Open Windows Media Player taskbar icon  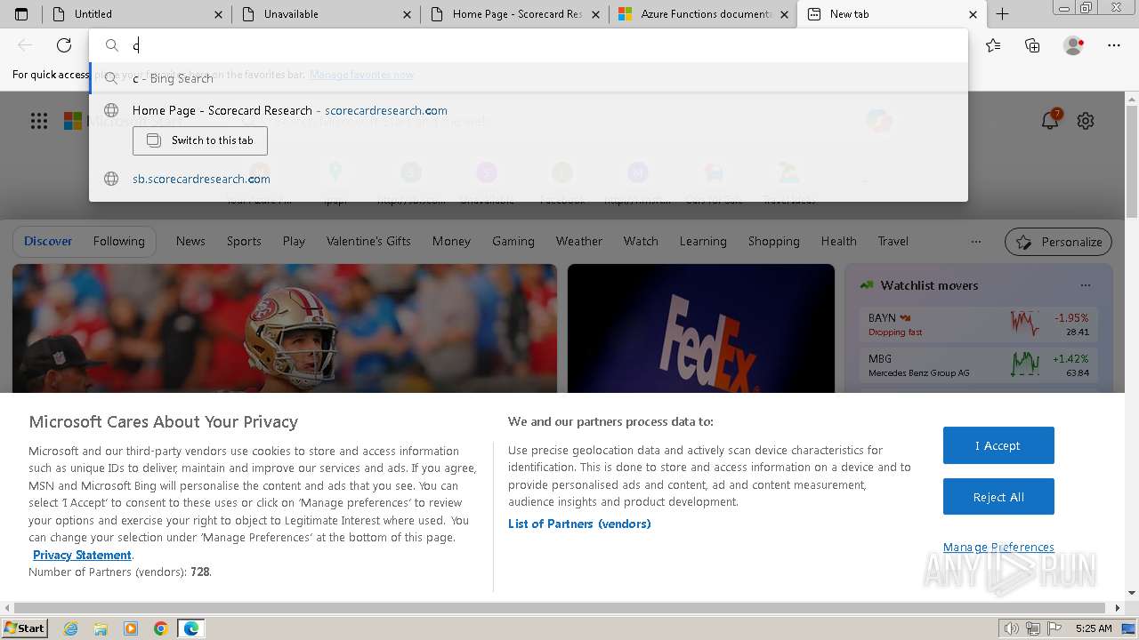131,628
